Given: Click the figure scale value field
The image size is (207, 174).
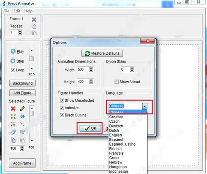Looking at the screenshot, I should (x=15, y=148).
